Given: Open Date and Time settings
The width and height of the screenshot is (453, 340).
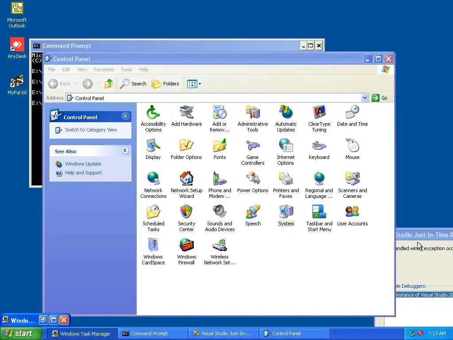Looking at the screenshot, I should [x=352, y=116].
